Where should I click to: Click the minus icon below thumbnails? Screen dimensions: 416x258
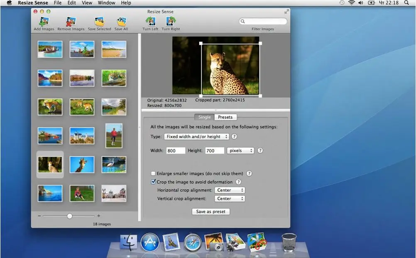pos(39,216)
